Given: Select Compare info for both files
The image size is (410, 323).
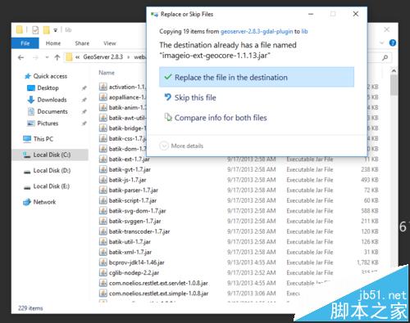Looking at the screenshot, I should coord(216,118).
